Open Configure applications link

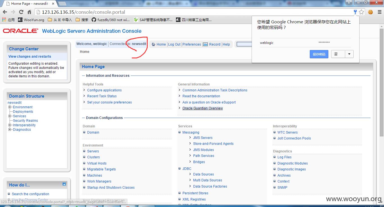point(104,90)
